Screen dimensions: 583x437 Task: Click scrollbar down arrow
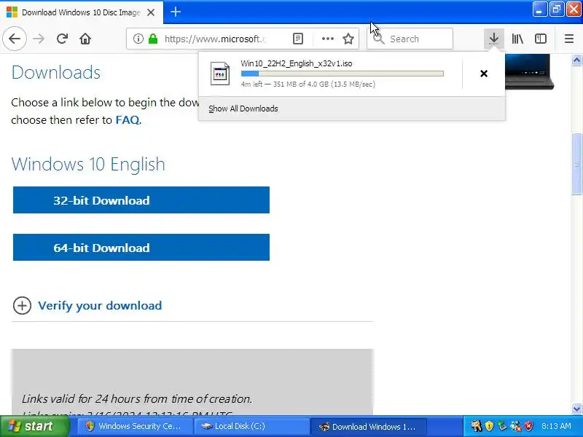[576, 409]
